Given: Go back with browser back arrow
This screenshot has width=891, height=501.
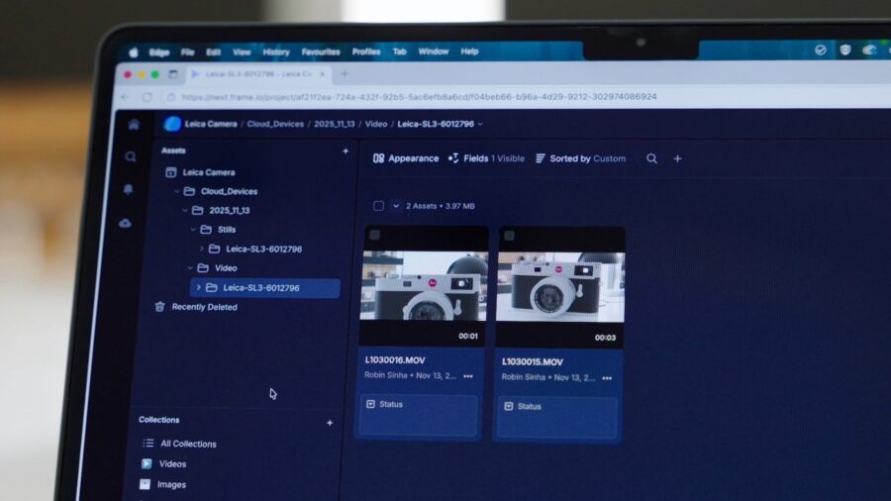Looking at the screenshot, I should pyautogui.click(x=125, y=97).
